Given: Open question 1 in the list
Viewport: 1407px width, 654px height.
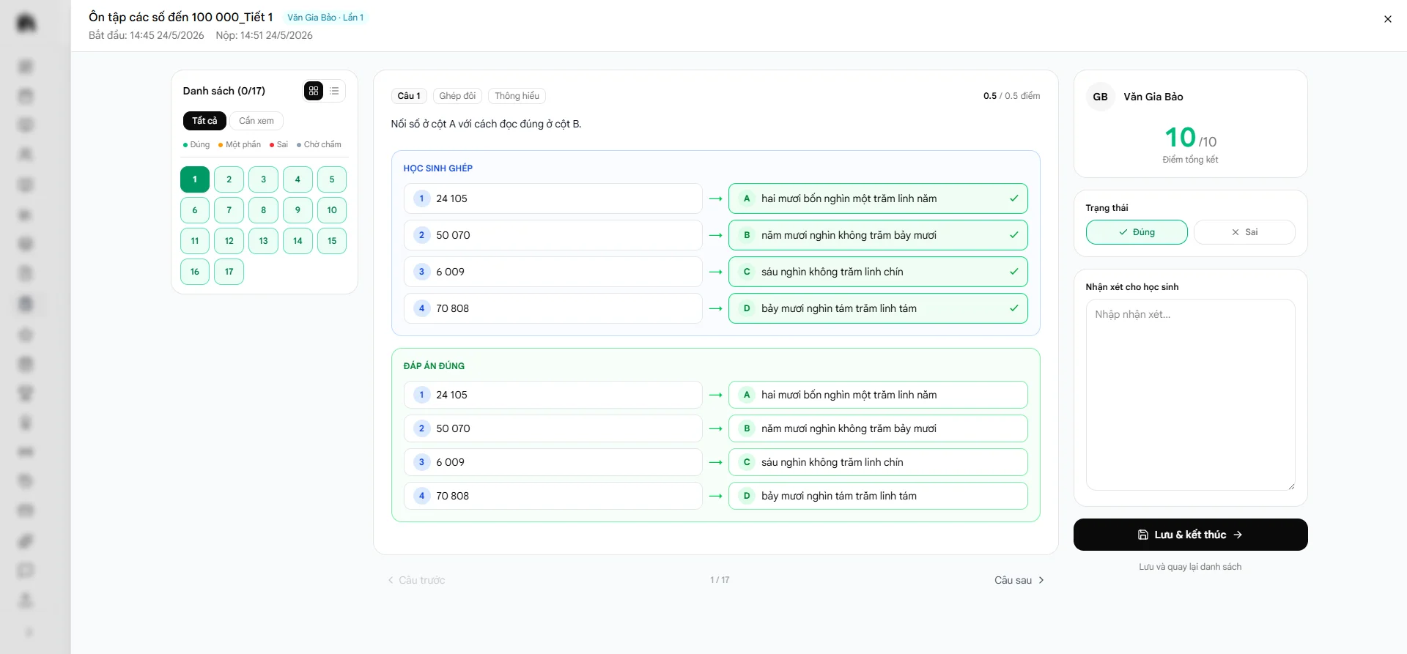Looking at the screenshot, I should (195, 179).
